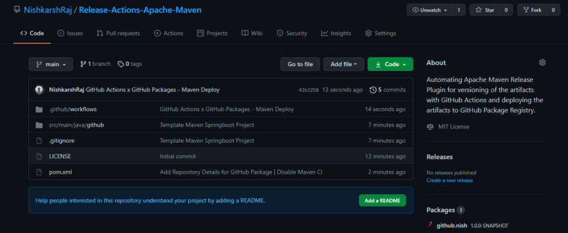568x233 pixels.
Task: Click the github.nish package icon
Action: coord(430,225)
